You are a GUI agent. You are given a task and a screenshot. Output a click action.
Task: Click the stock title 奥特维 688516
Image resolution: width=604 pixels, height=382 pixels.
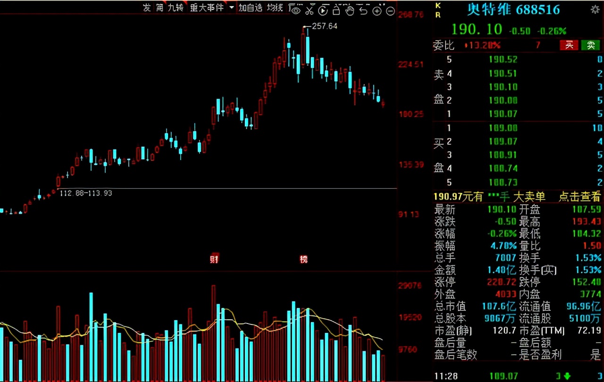[513, 9]
